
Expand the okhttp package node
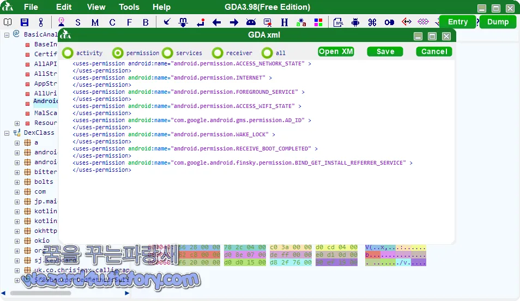point(17,231)
